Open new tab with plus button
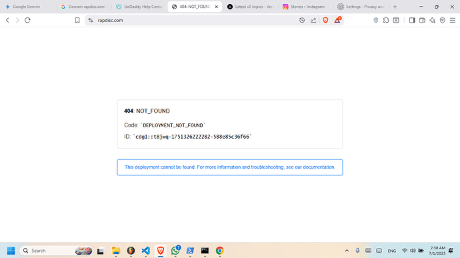Screen dimensions: 460x258 click(395, 7)
